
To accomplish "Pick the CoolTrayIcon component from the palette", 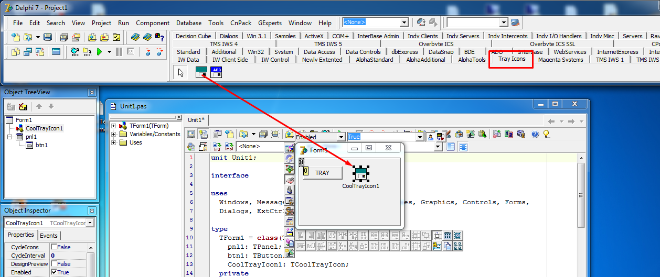I will (201, 73).
